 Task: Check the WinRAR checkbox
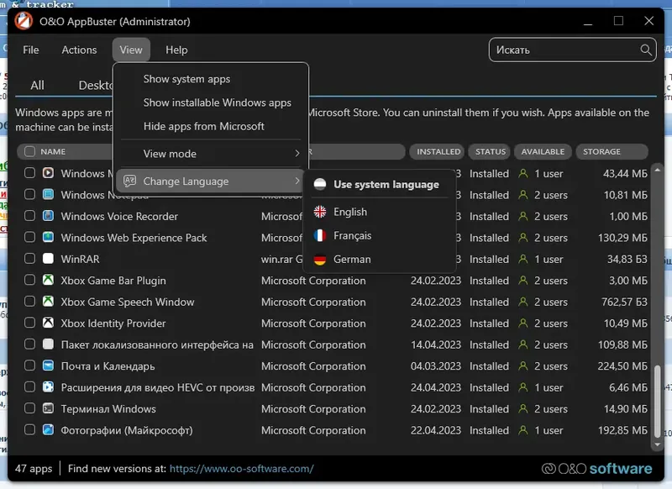(29, 259)
